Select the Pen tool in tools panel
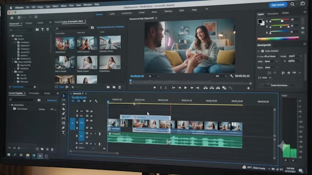This screenshot has height=175, width=312. point(64,114)
